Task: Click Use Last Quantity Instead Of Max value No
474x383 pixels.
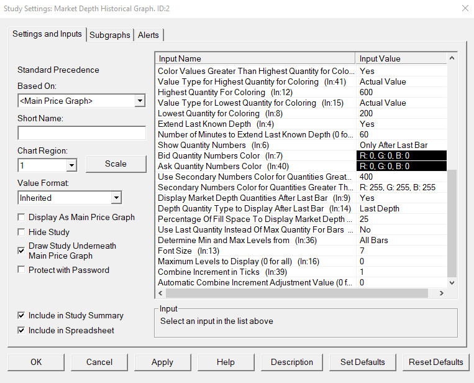Action: 401,230
